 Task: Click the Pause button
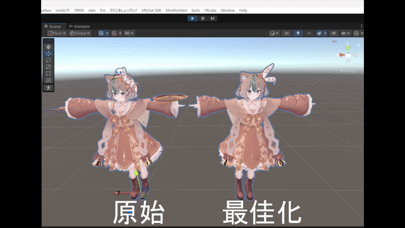202,18
